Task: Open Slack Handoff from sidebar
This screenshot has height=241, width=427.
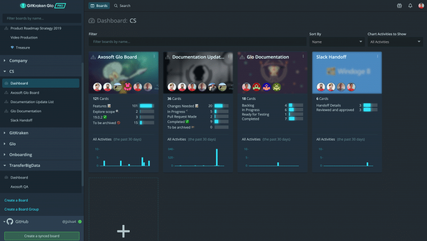Action: tap(21, 120)
